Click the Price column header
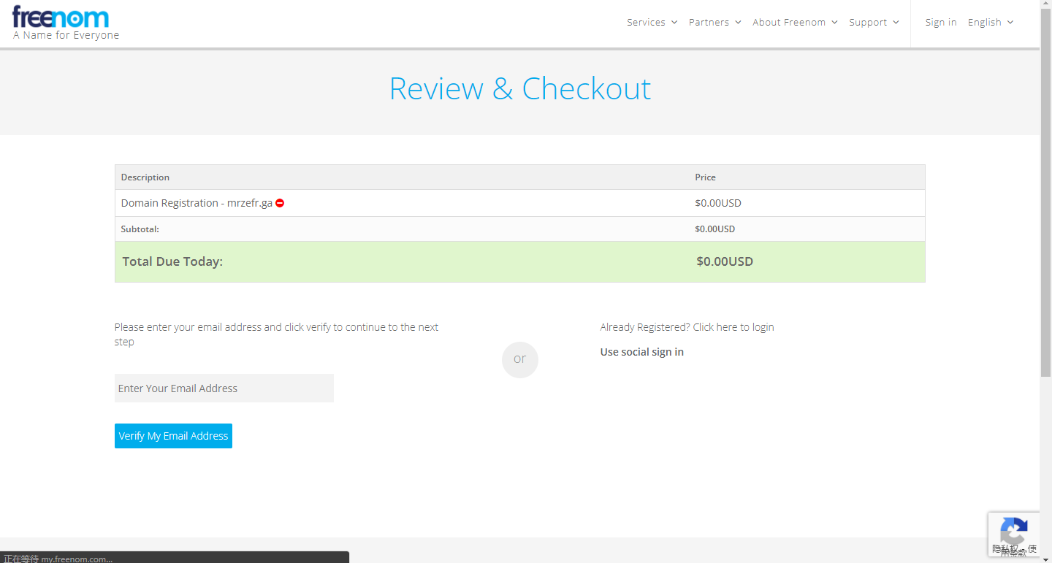1052x563 pixels. pyautogui.click(x=705, y=177)
